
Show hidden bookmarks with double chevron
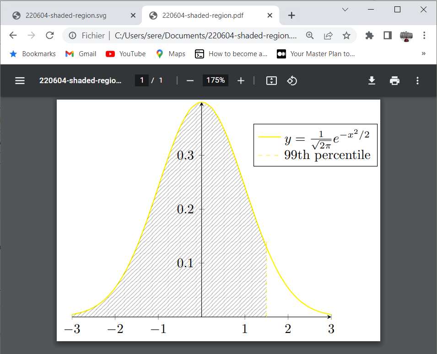[423, 54]
